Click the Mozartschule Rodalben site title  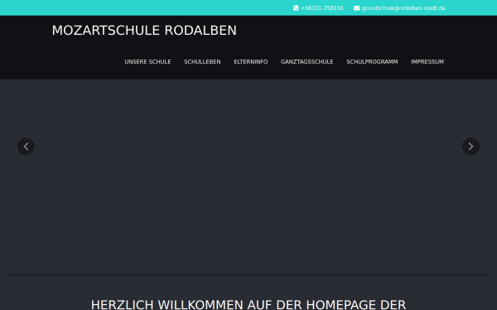click(x=144, y=31)
